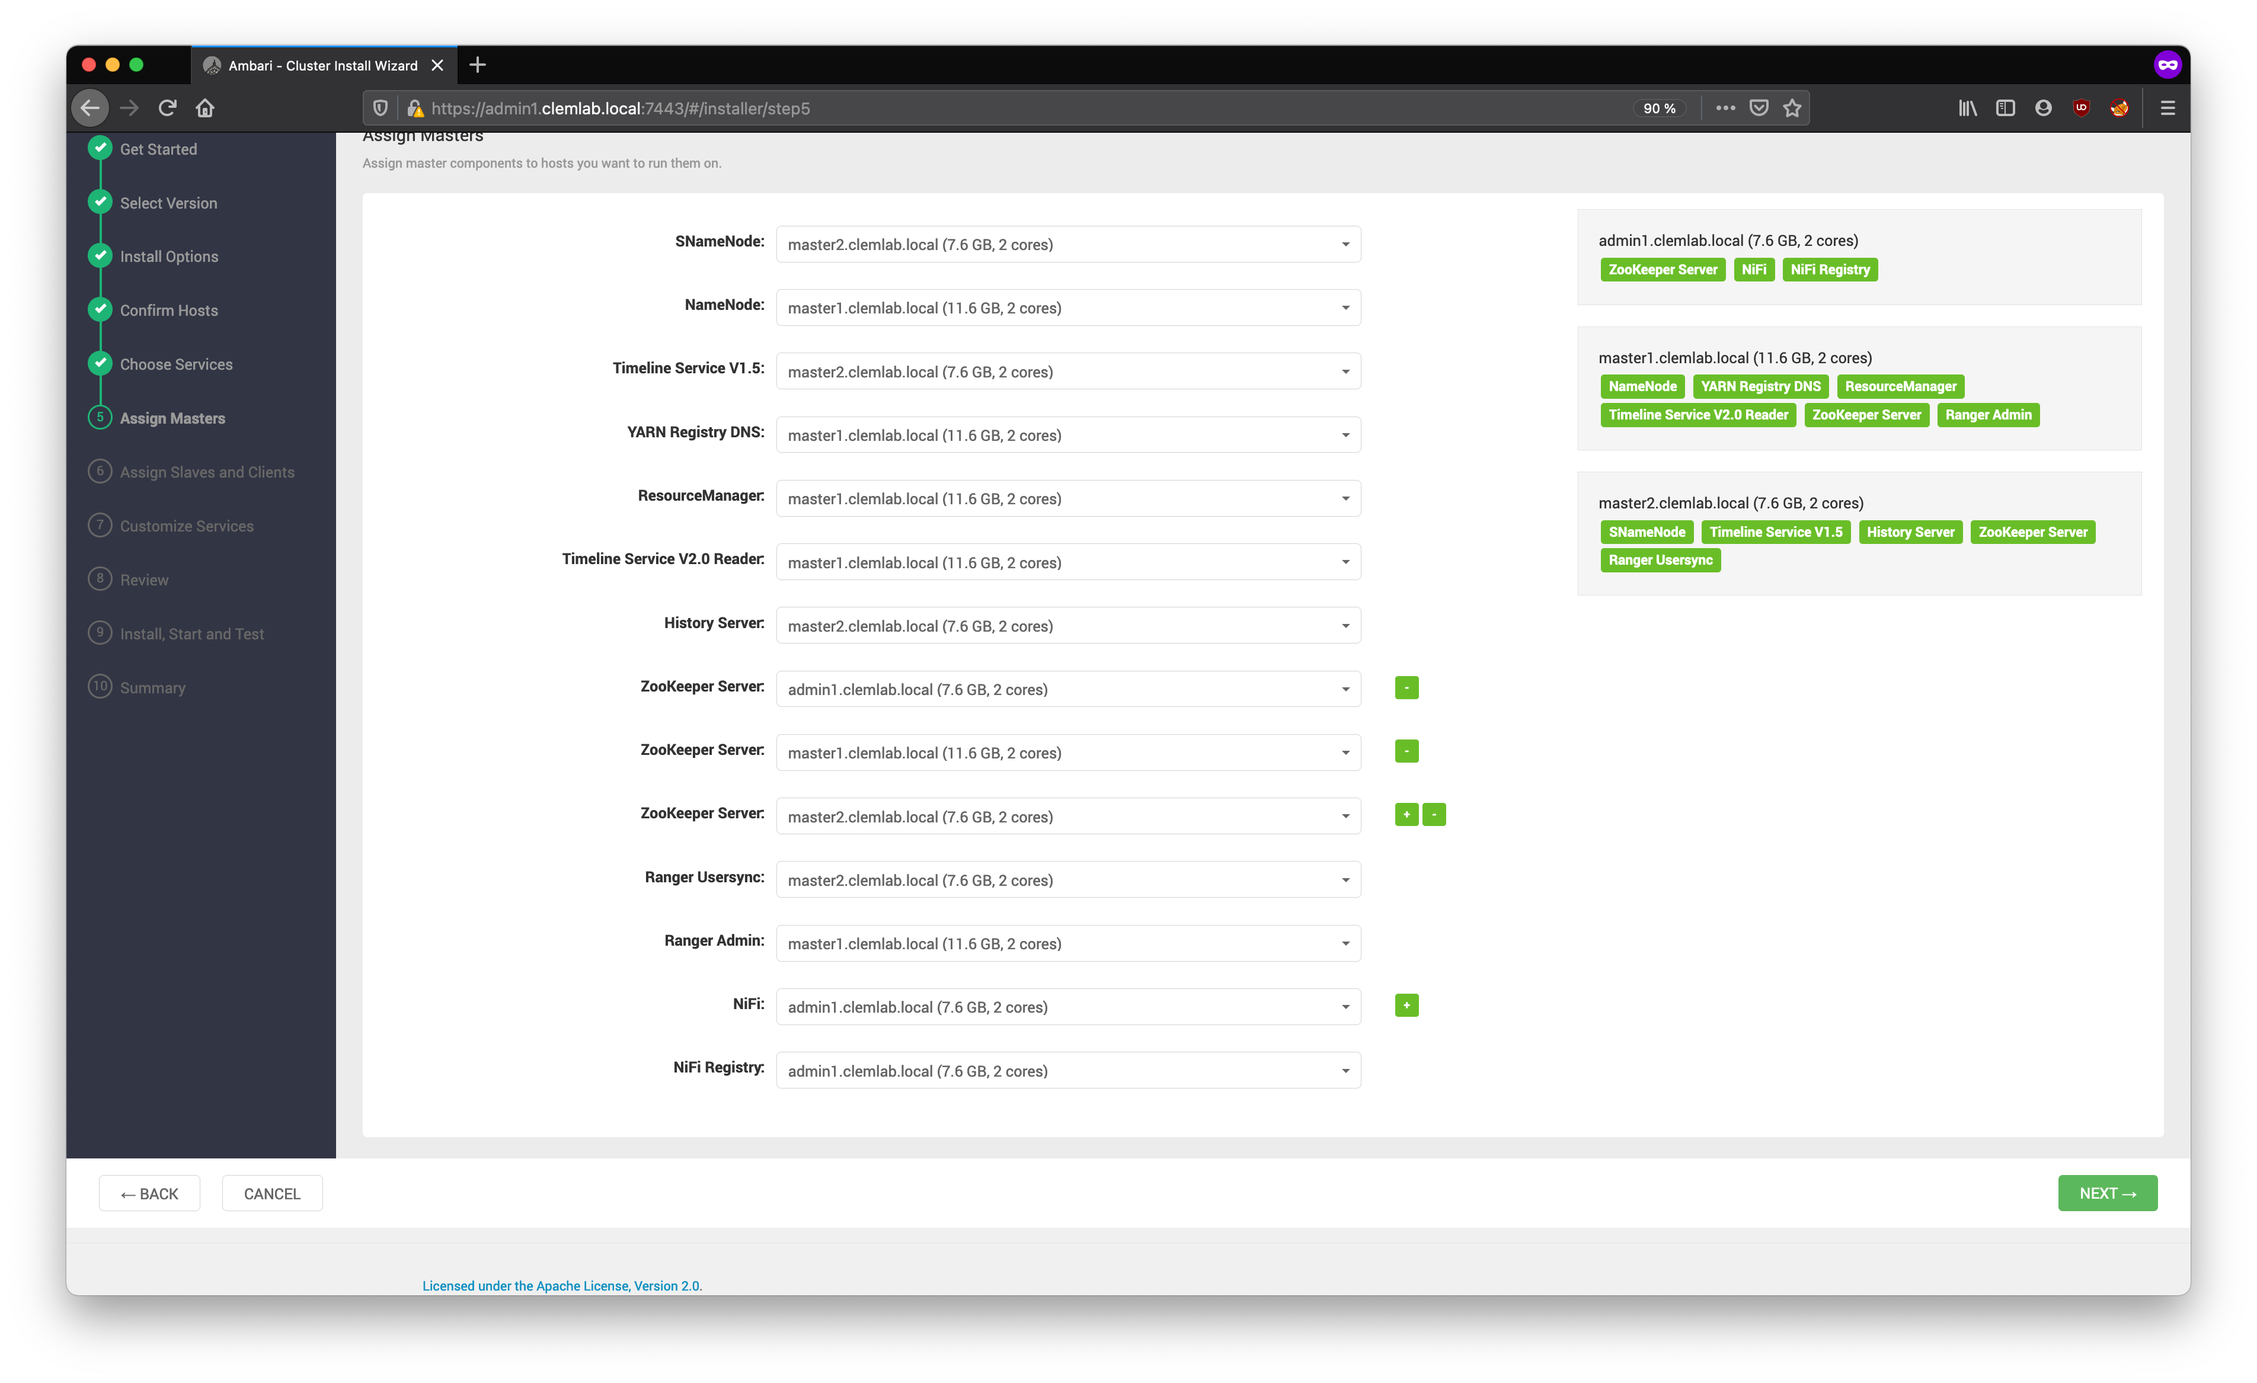
Task: Open the uBlock Origin extension icon
Action: (2081, 108)
